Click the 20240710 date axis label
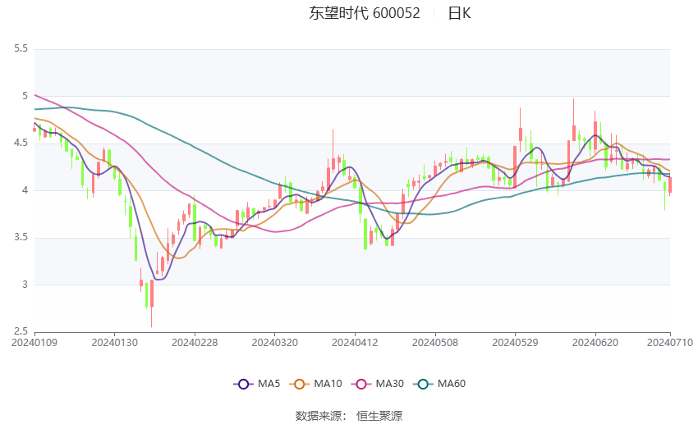The image size is (698, 424). (x=670, y=343)
